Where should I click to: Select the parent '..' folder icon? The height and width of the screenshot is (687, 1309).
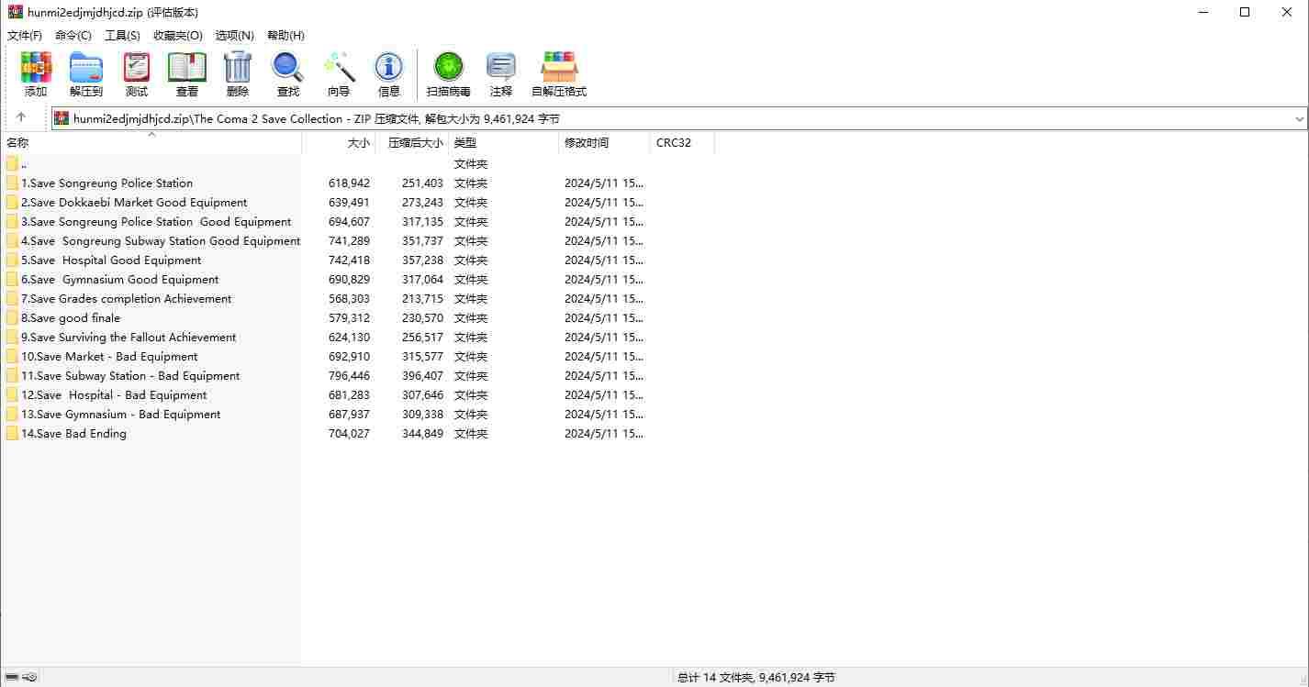[12, 164]
